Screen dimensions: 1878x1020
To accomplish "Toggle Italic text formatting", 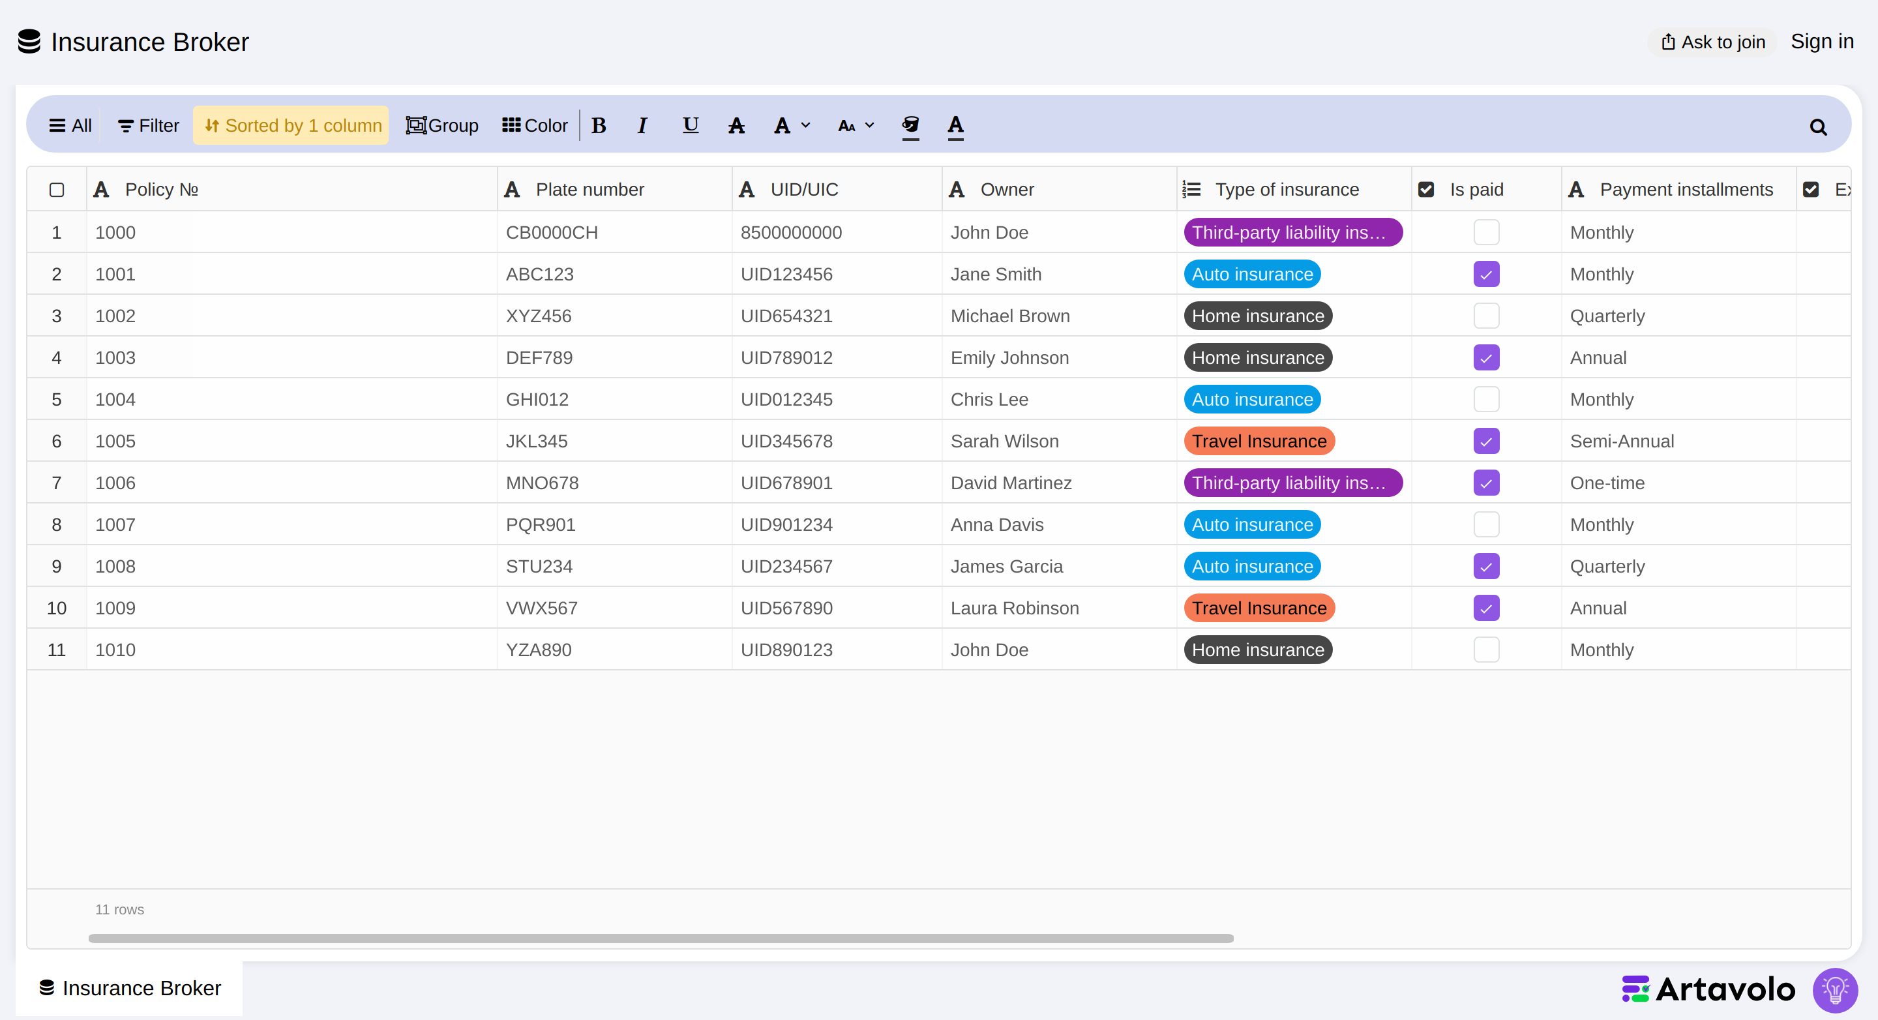I will coord(642,125).
